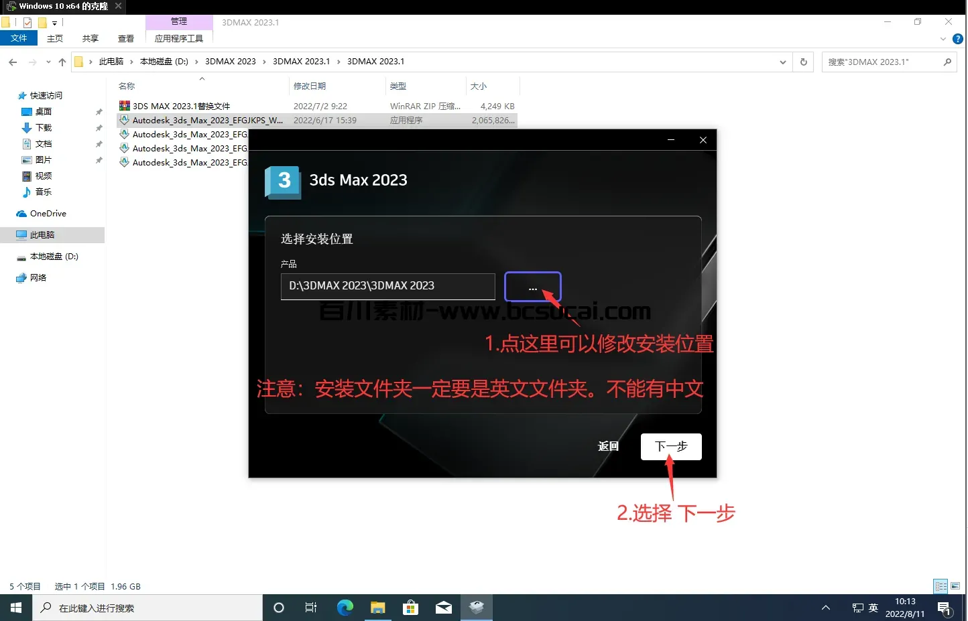The height and width of the screenshot is (621, 968).
Task: Switch to large icons view
Action: pos(955,586)
